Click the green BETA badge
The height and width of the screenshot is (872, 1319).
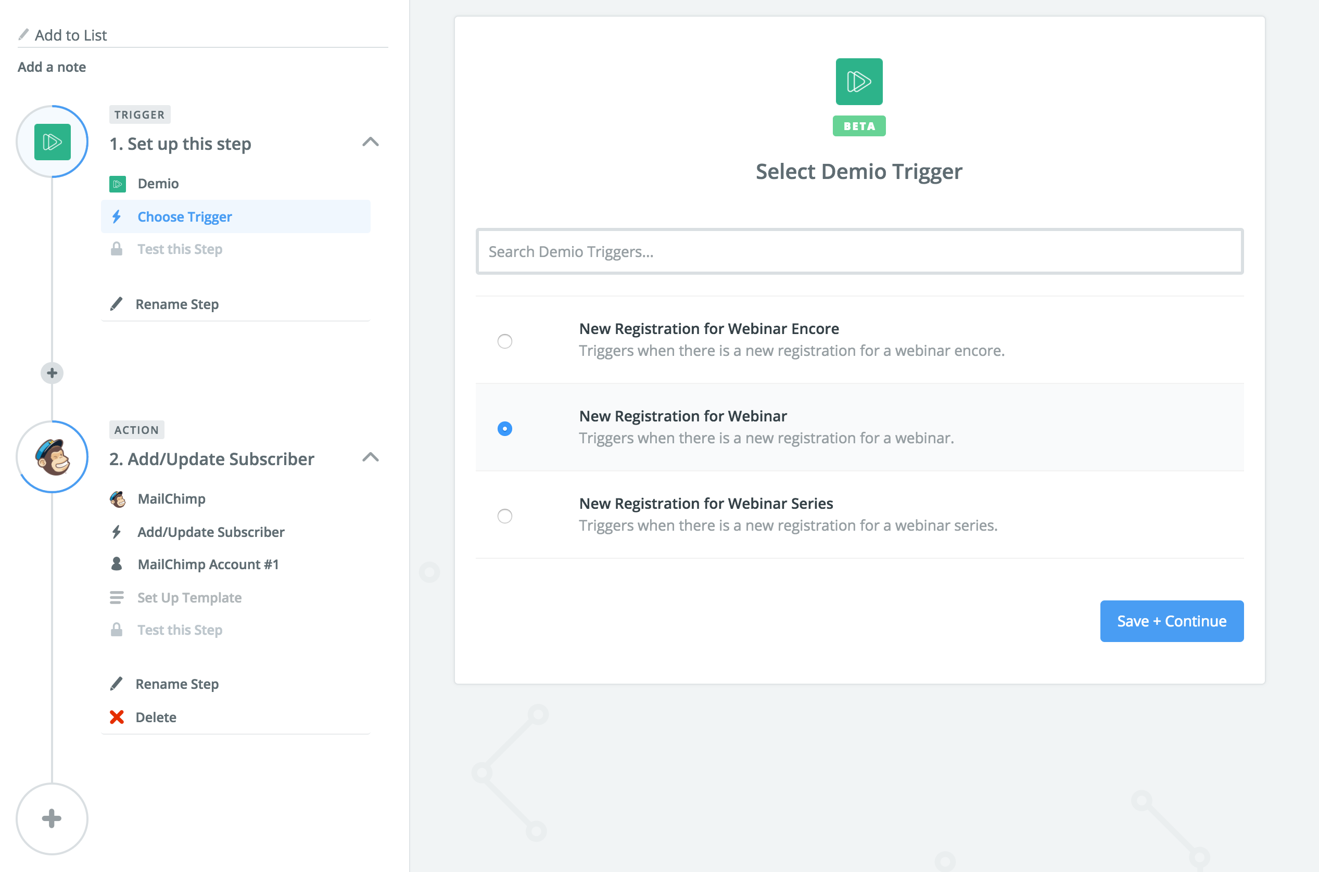[x=859, y=126]
